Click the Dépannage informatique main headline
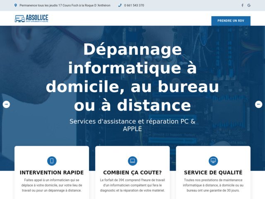Image resolution: width=265 pixels, height=199 pixels. (x=132, y=77)
